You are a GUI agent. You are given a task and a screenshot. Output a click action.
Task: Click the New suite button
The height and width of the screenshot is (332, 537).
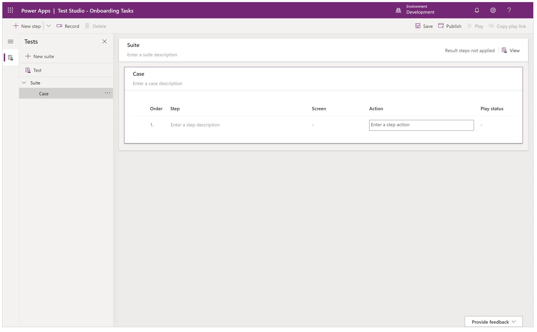pos(40,56)
